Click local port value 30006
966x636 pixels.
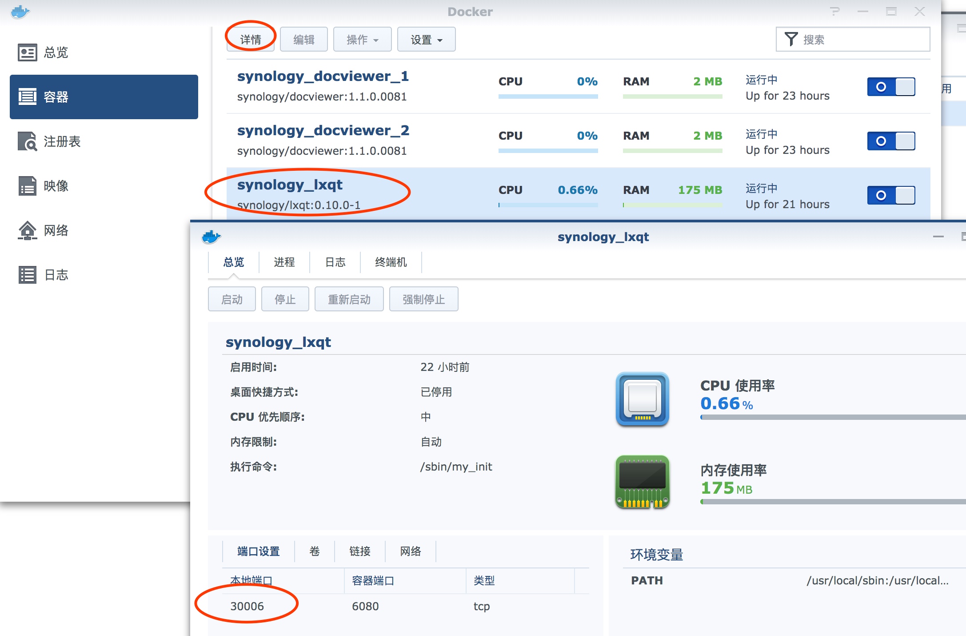tap(247, 606)
